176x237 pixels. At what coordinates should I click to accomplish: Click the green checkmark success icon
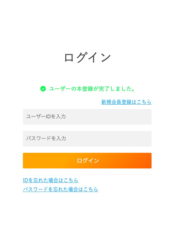click(43, 89)
